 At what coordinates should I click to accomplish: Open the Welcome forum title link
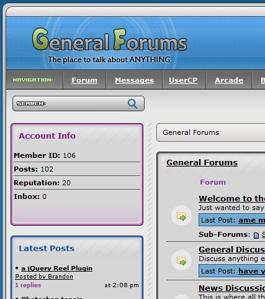coord(231,198)
